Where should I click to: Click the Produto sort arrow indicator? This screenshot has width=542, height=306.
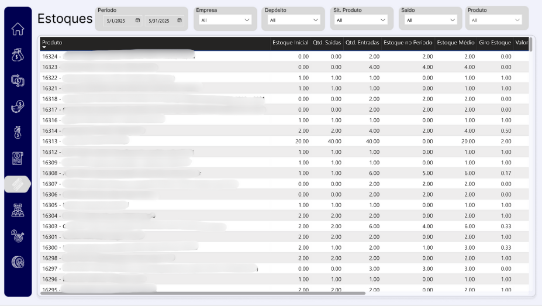pyautogui.click(x=44, y=47)
